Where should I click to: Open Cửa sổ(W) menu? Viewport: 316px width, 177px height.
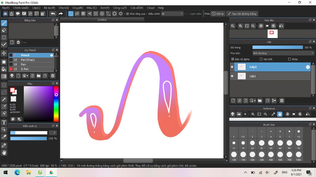point(137,8)
